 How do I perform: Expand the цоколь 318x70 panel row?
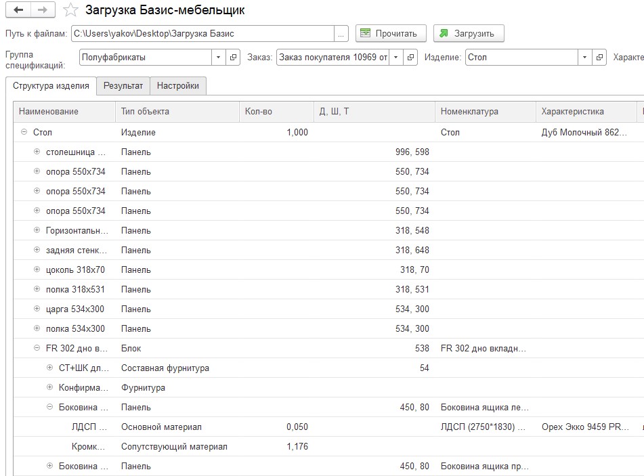click(37, 270)
